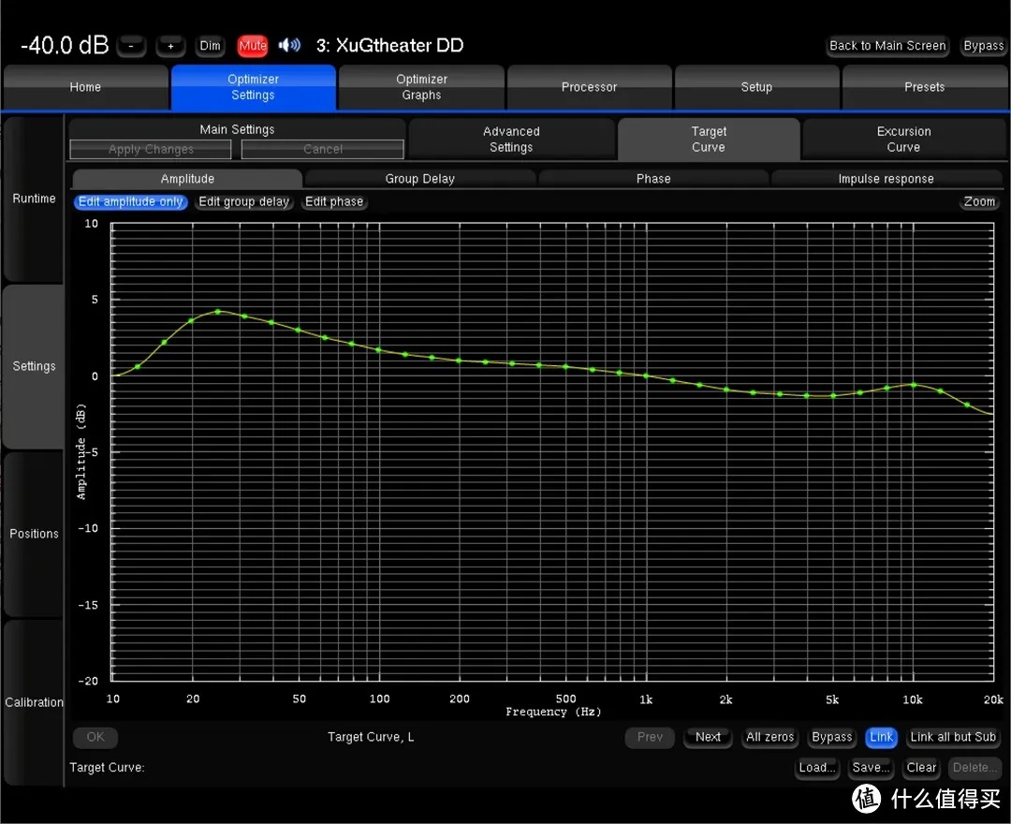This screenshot has width=1011, height=824.
Task: Click the curve control point at 10k
Action: [914, 385]
